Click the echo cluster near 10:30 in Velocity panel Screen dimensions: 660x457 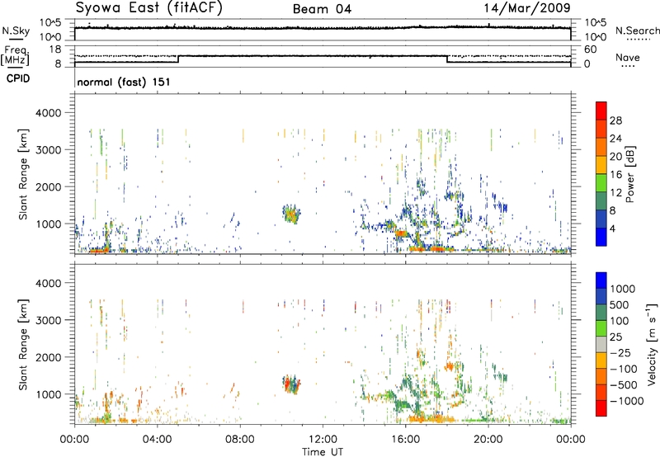click(x=291, y=384)
